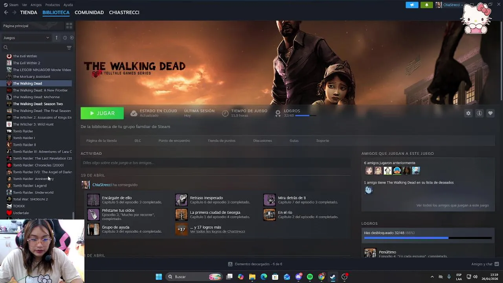503x283 pixels.
Task: Click the cloud status checkmark icon
Action: click(x=134, y=113)
